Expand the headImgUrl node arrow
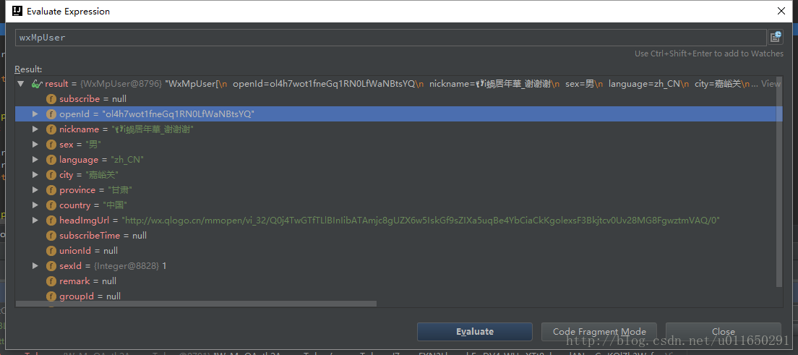798x355 pixels. 35,221
